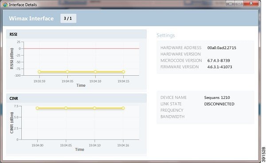The image size is (266, 163).
Task: Click the DISCONNECTED link state value
Action: pyautogui.click(x=219, y=104)
